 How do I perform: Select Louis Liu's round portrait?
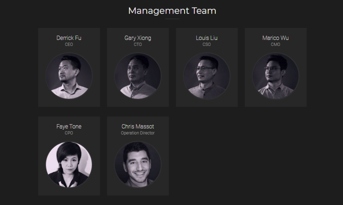(x=207, y=76)
